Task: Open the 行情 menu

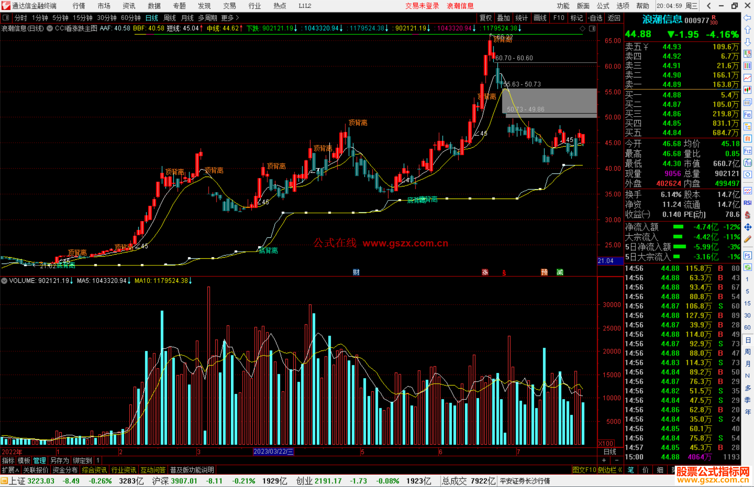Action: coord(79,6)
